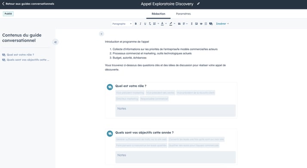Click the round icon of the objectifs cette année card

110,134
